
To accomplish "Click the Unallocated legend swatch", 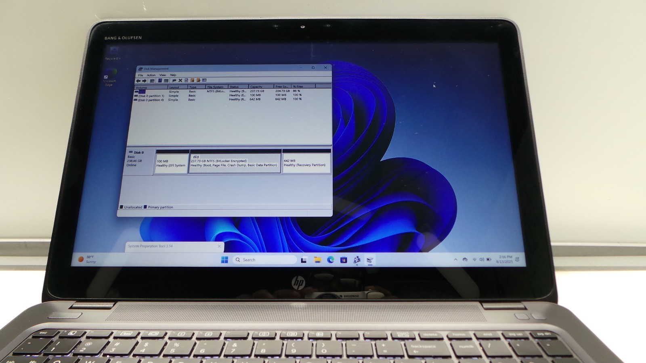I will [122, 207].
